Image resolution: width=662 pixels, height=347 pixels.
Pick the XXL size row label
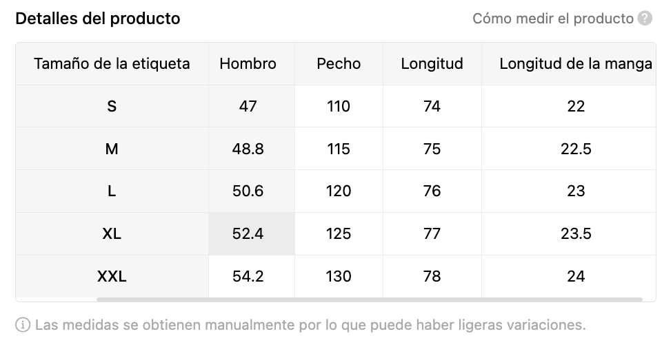pyautogui.click(x=112, y=277)
